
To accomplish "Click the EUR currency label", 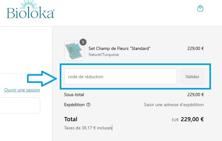I will (175, 120).
